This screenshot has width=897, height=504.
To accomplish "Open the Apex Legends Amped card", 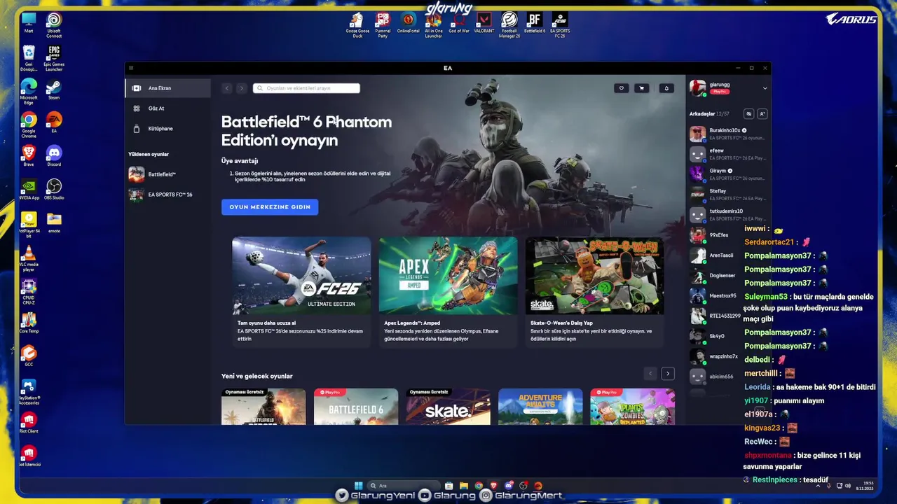I will [x=448, y=292].
